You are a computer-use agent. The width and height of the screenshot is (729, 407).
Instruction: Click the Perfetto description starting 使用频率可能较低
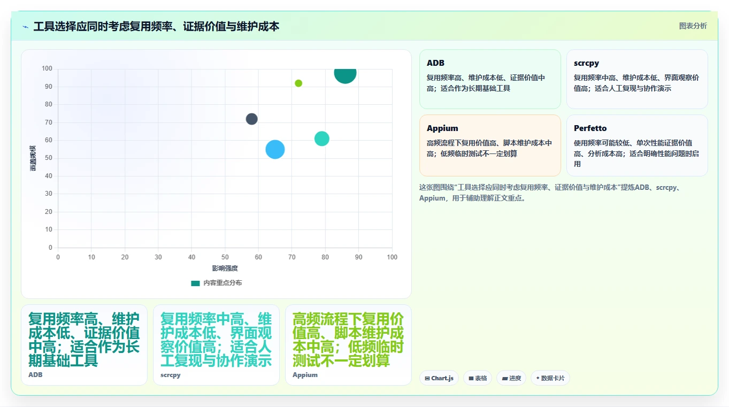(636, 153)
